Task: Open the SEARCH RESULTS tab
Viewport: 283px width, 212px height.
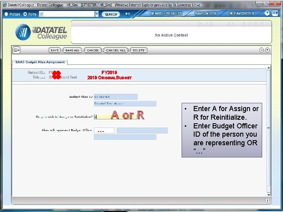Action: (x=166, y=13)
